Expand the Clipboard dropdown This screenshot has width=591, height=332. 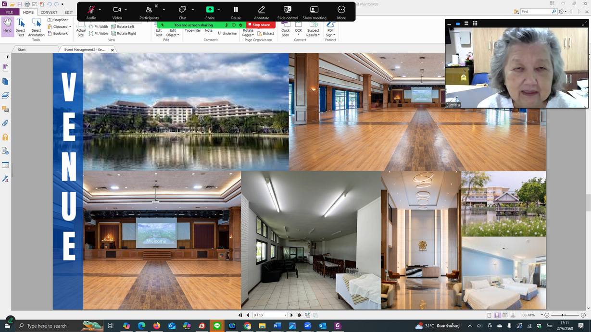[x=70, y=27]
